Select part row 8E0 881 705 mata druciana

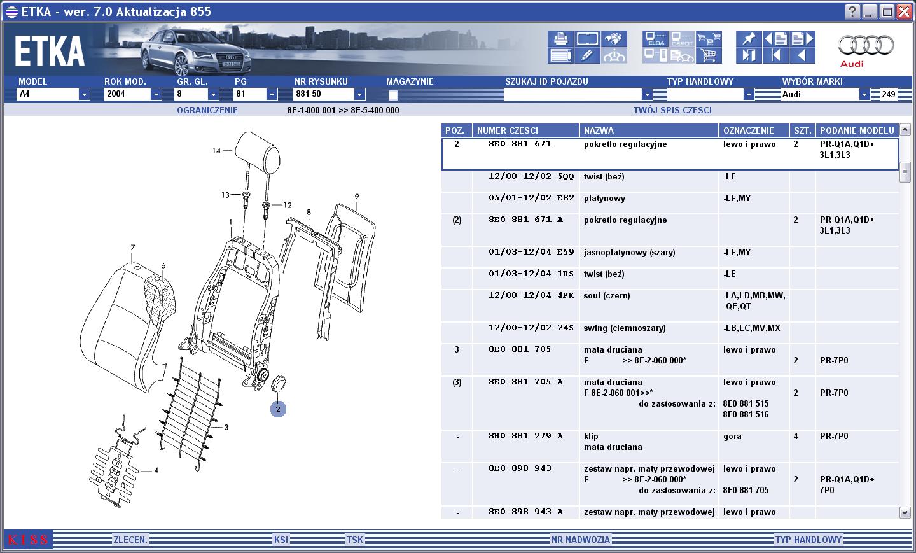[x=670, y=360]
